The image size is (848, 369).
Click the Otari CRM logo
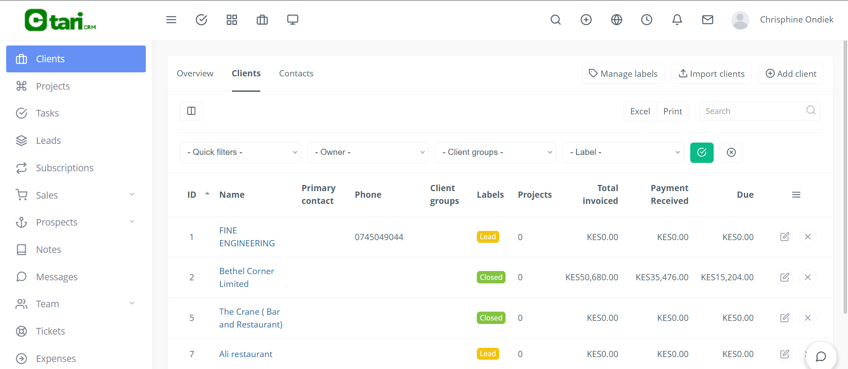60,20
